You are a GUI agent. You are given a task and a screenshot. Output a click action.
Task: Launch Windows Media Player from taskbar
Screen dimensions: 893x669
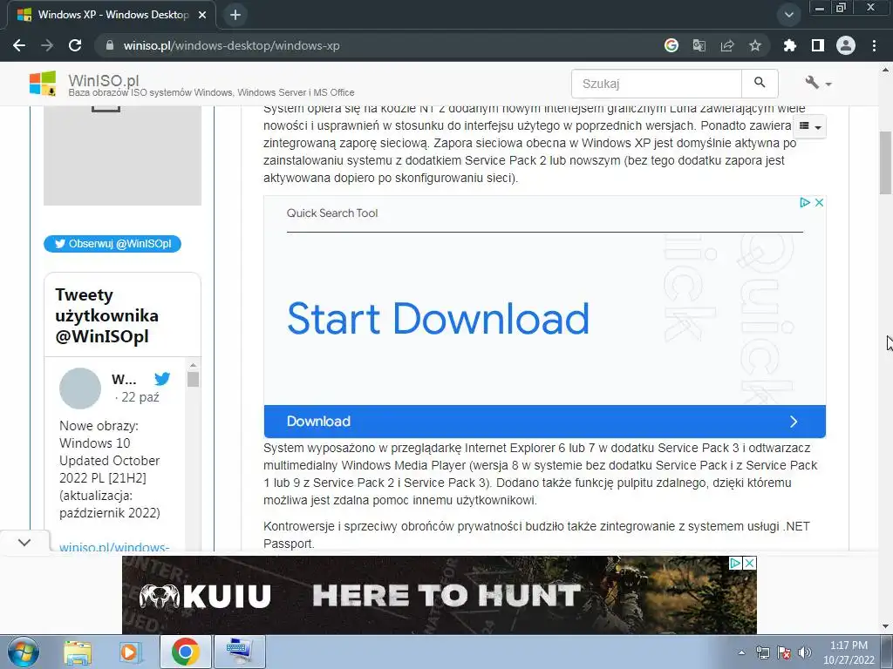coord(130,652)
